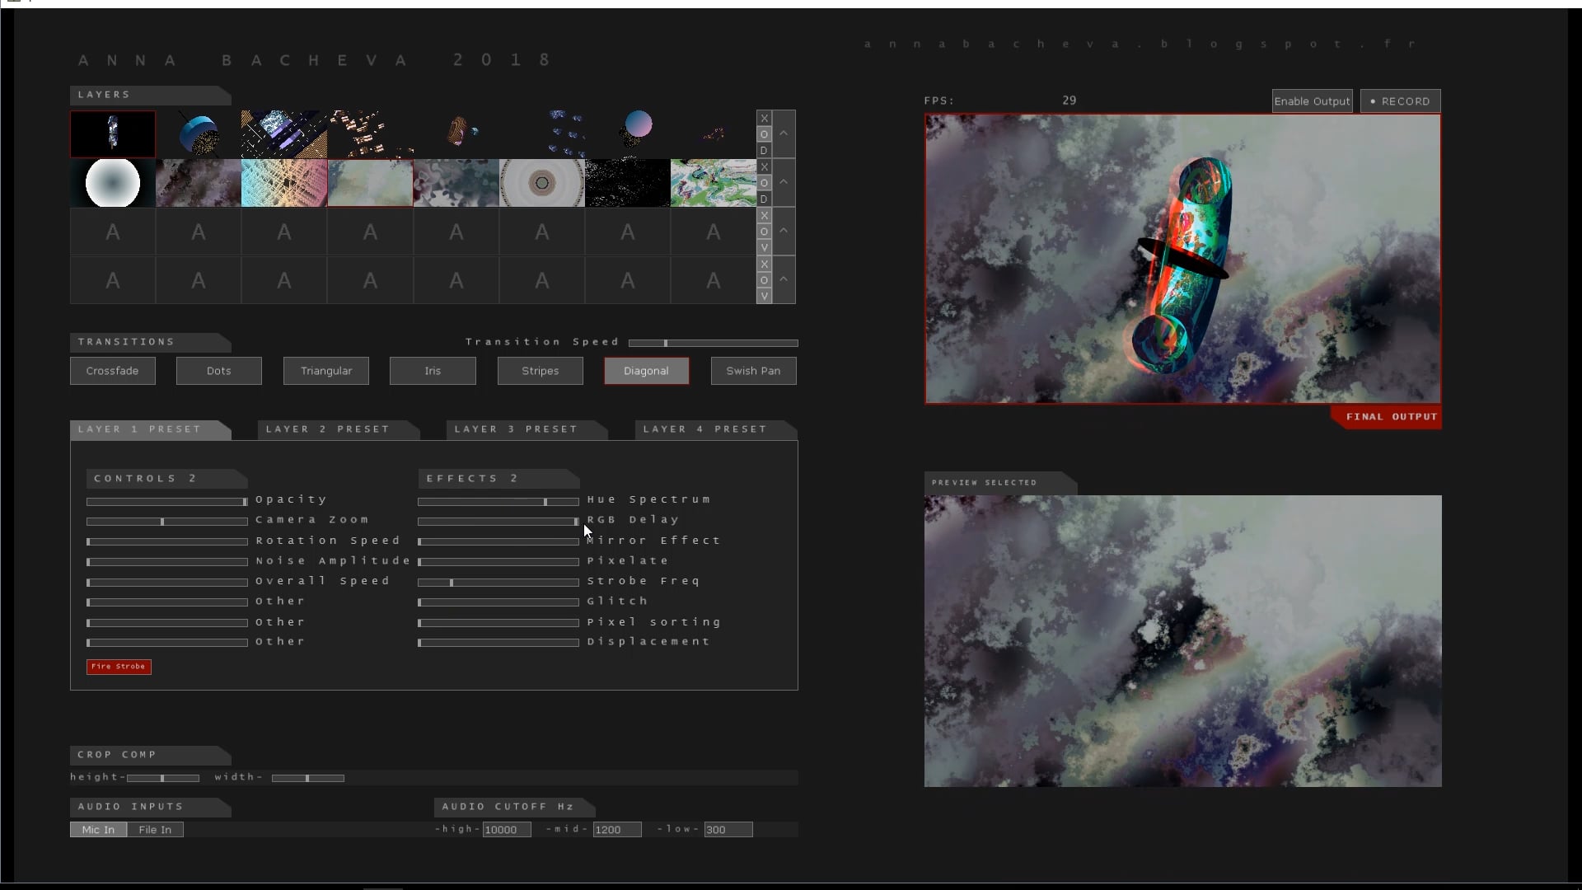Click the up chevron on the second layer row
1582x890 pixels.
coord(784,183)
